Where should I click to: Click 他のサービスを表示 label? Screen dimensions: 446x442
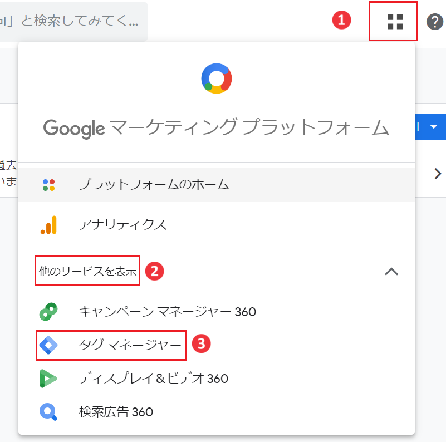coord(87,271)
